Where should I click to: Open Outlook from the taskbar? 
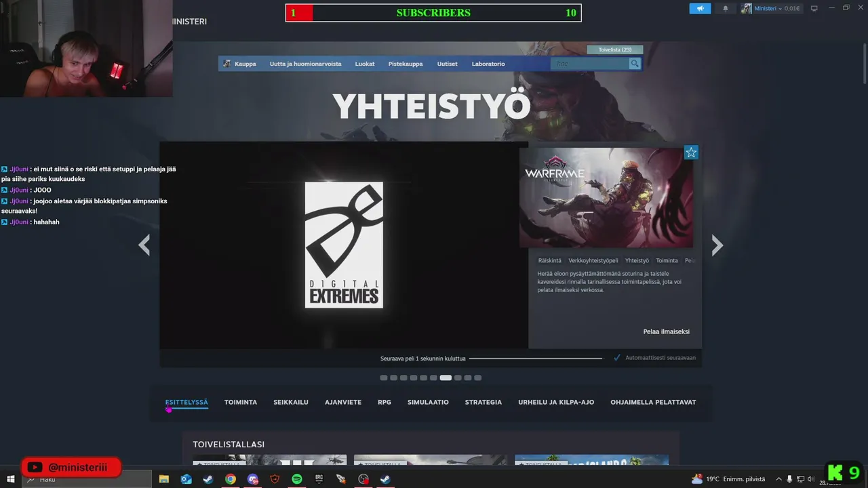point(186,479)
